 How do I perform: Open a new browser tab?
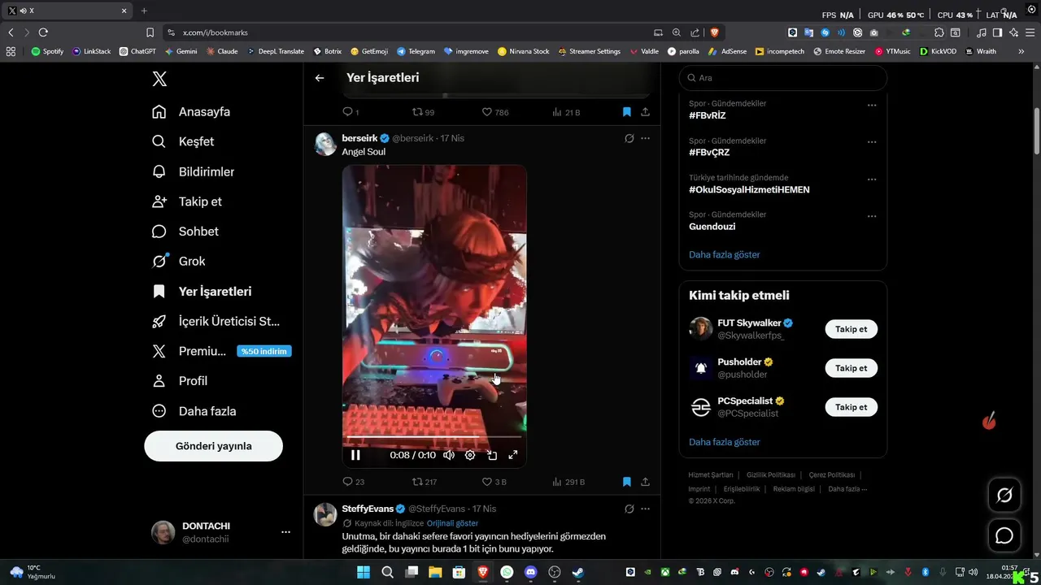144,11
